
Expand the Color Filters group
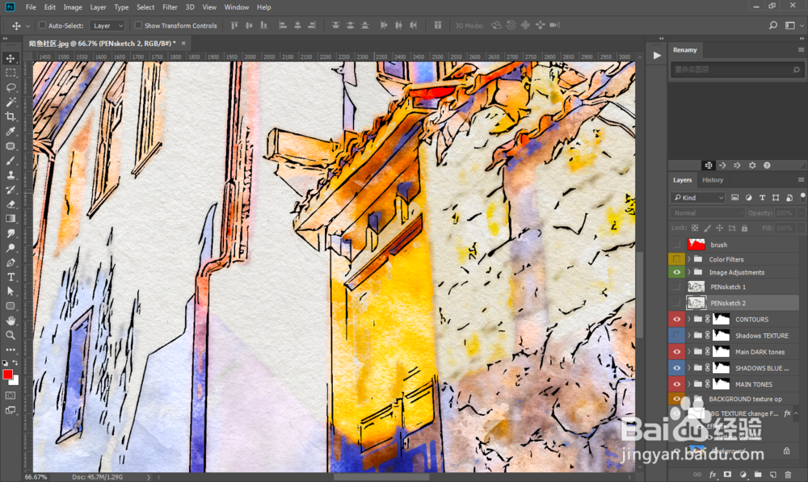(x=689, y=259)
